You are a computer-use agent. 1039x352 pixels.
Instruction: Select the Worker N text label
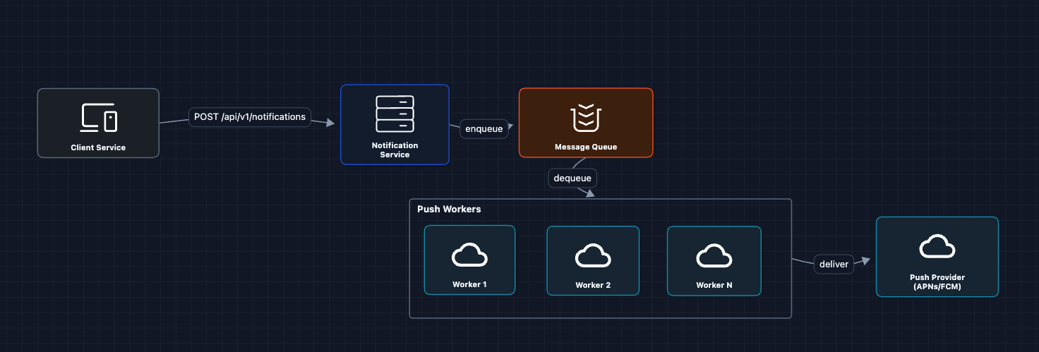point(714,286)
